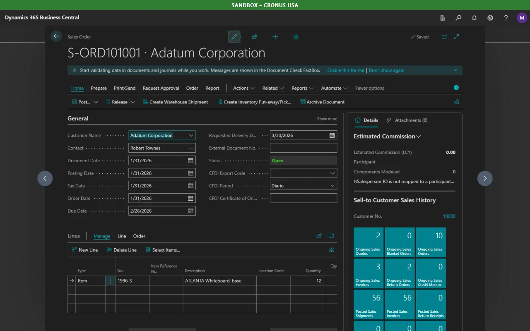Show more fields in the General section

[327, 119]
